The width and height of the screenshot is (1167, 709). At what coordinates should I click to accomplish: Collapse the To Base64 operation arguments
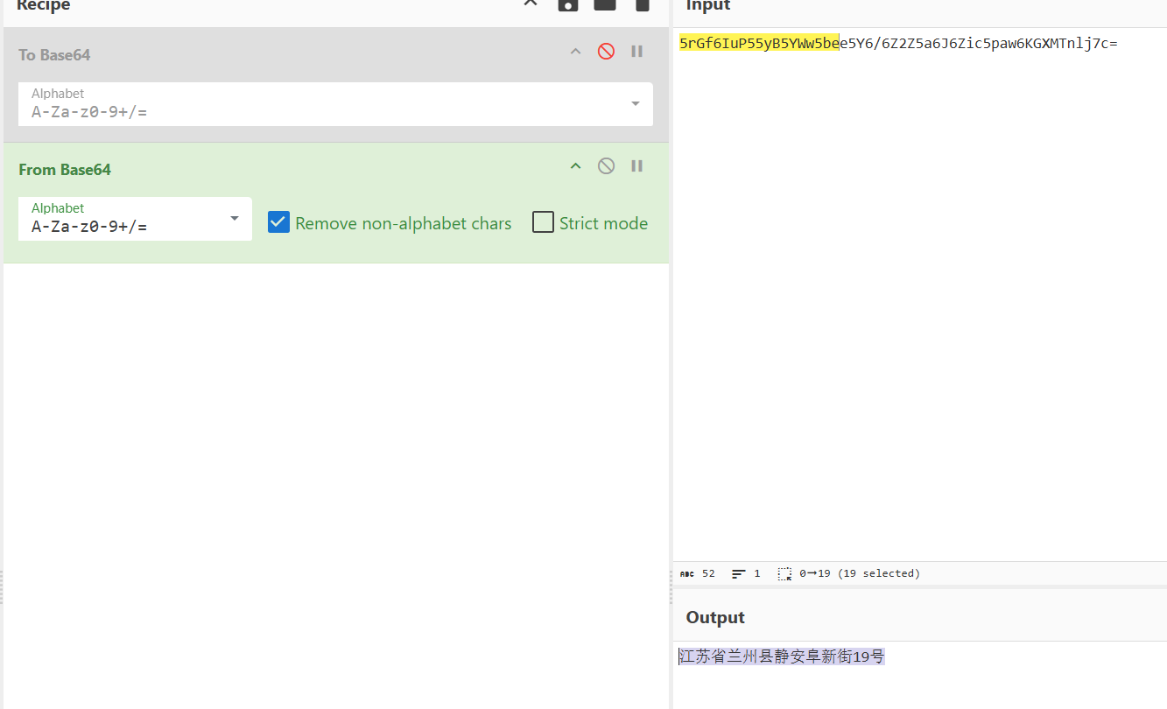pyautogui.click(x=575, y=52)
